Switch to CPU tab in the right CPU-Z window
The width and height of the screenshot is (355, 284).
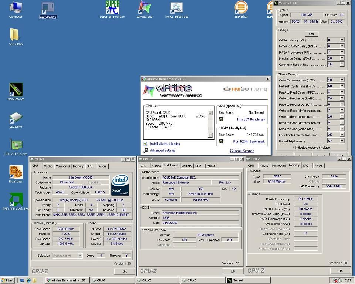tap(251, 166)
